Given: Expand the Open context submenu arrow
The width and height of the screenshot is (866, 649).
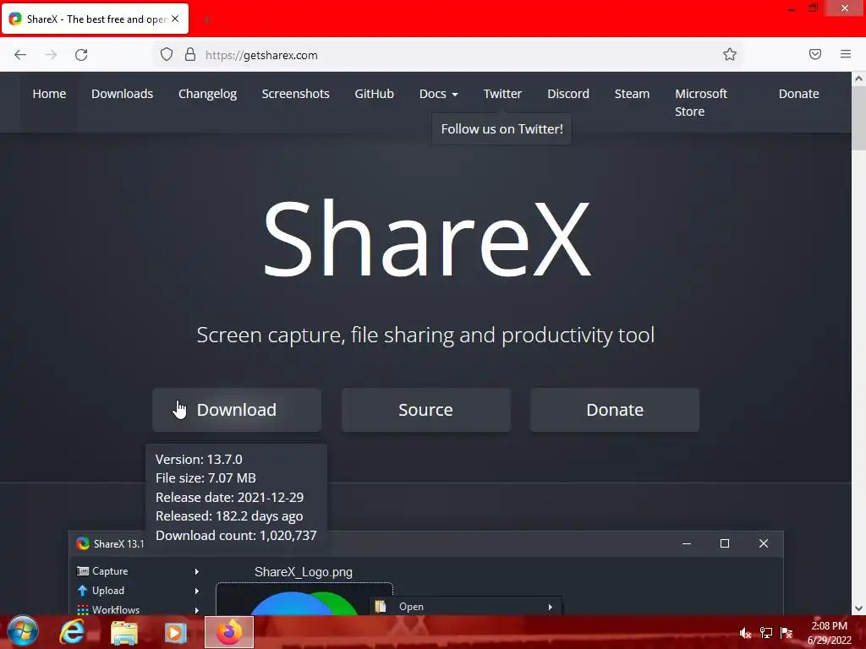Looking at the screenshot, I should [x=550, y=607].
